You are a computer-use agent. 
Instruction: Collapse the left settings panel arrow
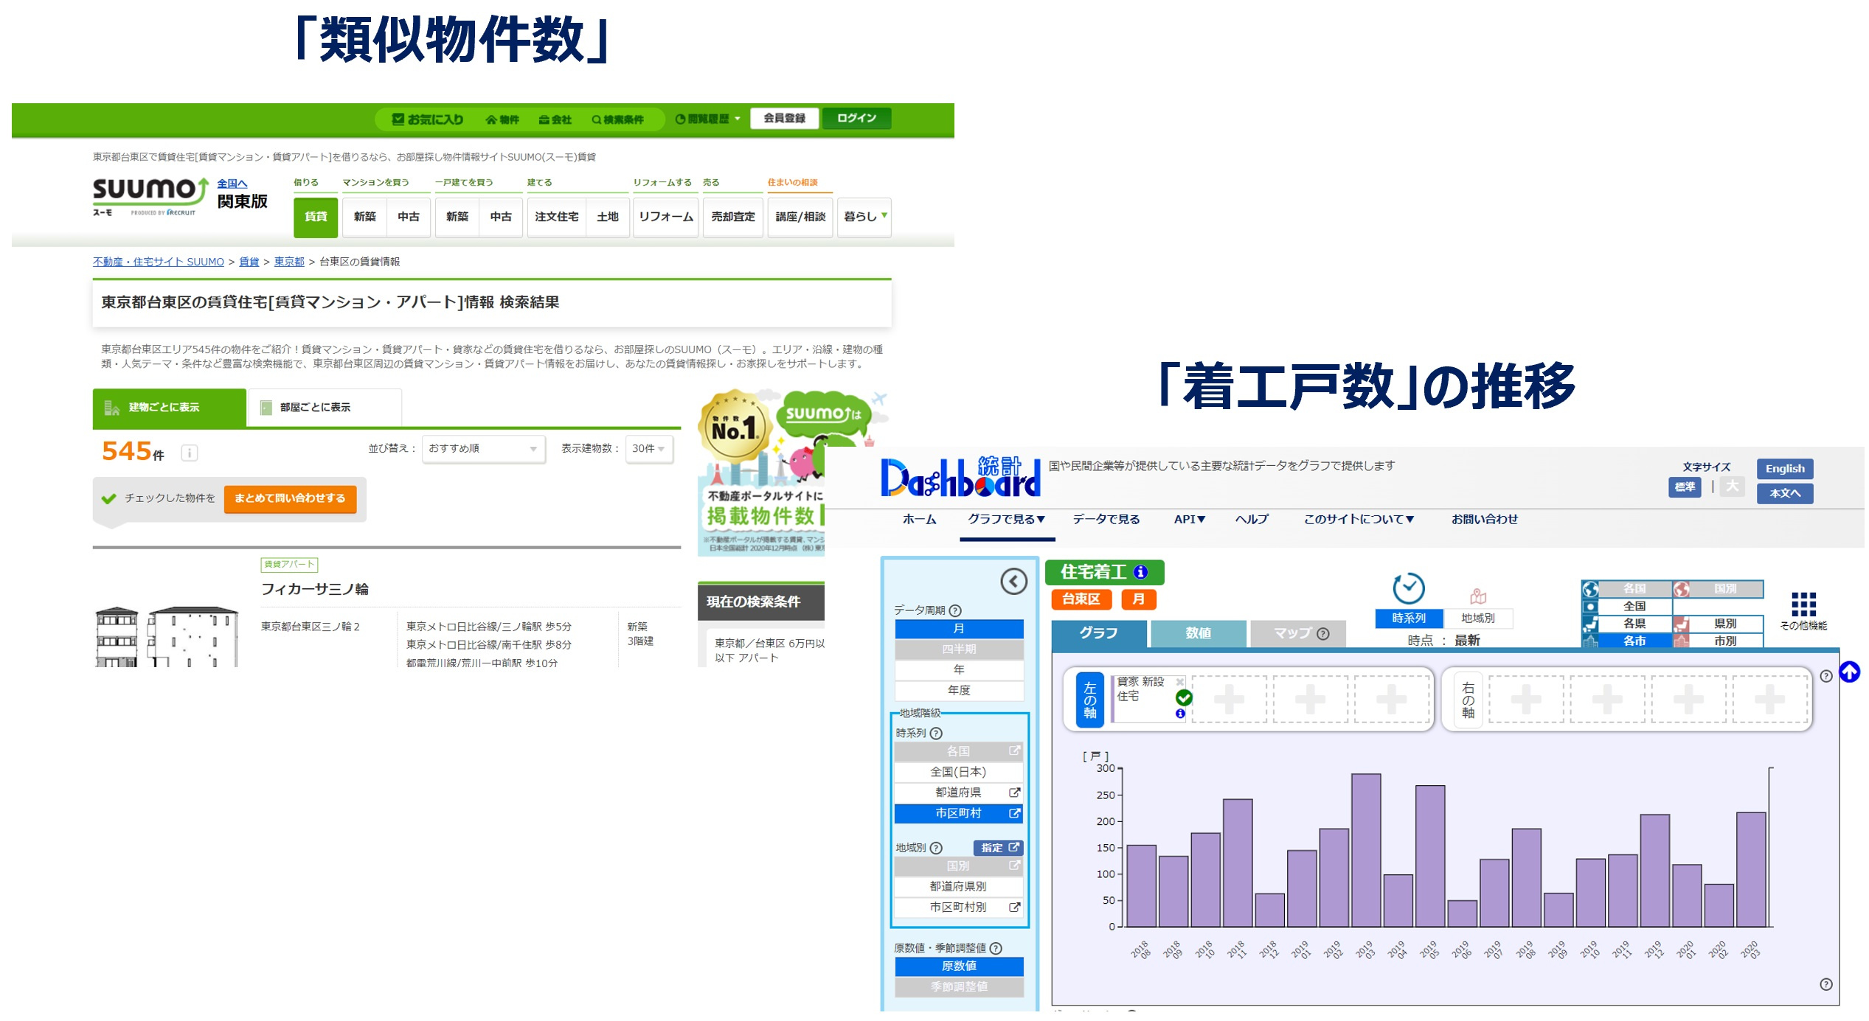click(1015, 582)
